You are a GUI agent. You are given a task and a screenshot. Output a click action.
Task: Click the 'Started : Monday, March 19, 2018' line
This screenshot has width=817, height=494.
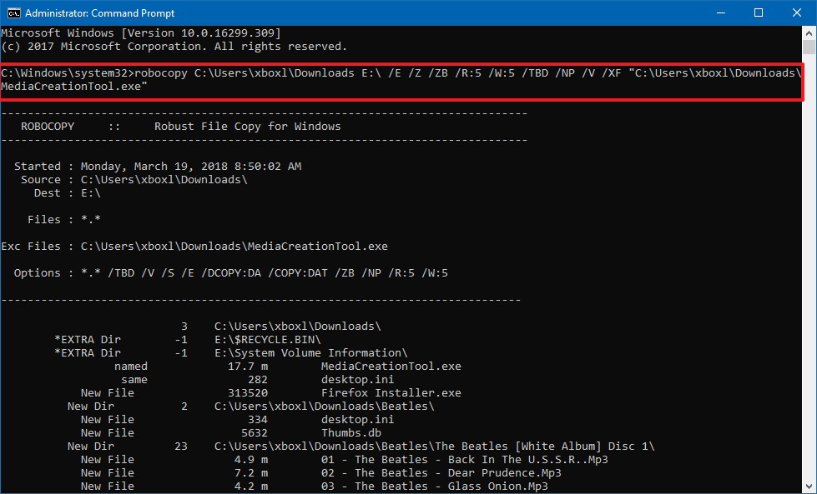click(x=158, y=167)
